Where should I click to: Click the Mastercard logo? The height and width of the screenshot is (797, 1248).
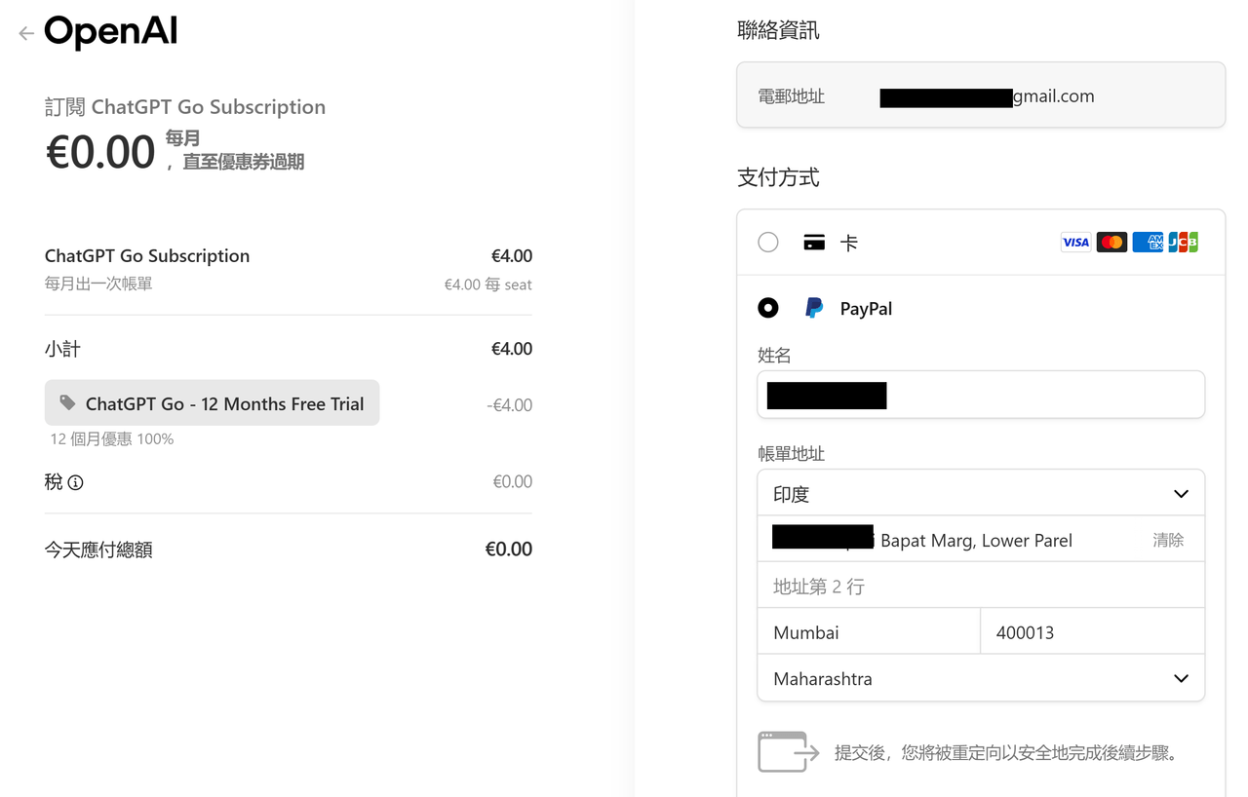(x=1111, y=243)
